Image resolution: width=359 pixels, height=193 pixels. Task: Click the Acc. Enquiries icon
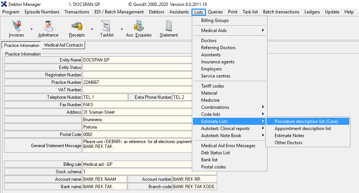[138, 26]
